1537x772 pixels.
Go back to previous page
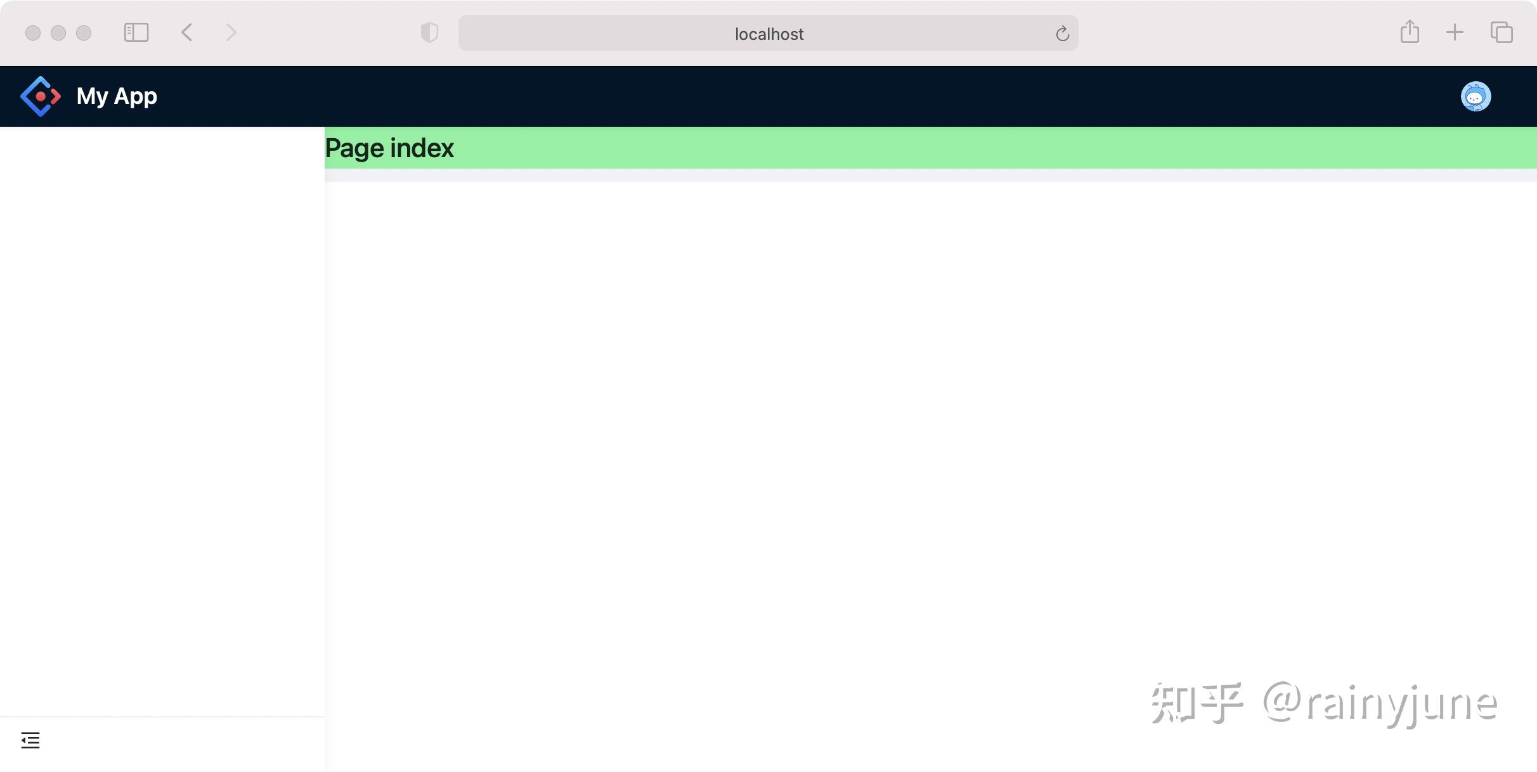tap(186, 32)
